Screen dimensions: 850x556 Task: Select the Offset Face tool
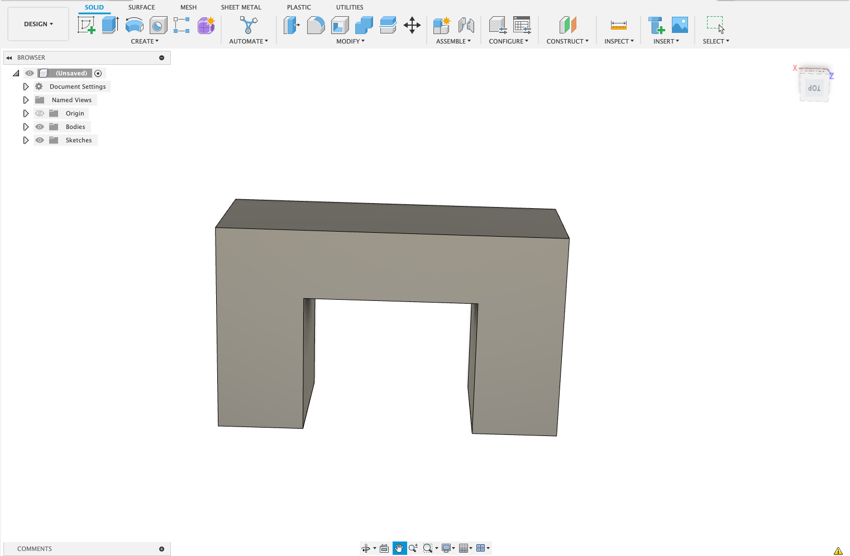tap(388, 25)
